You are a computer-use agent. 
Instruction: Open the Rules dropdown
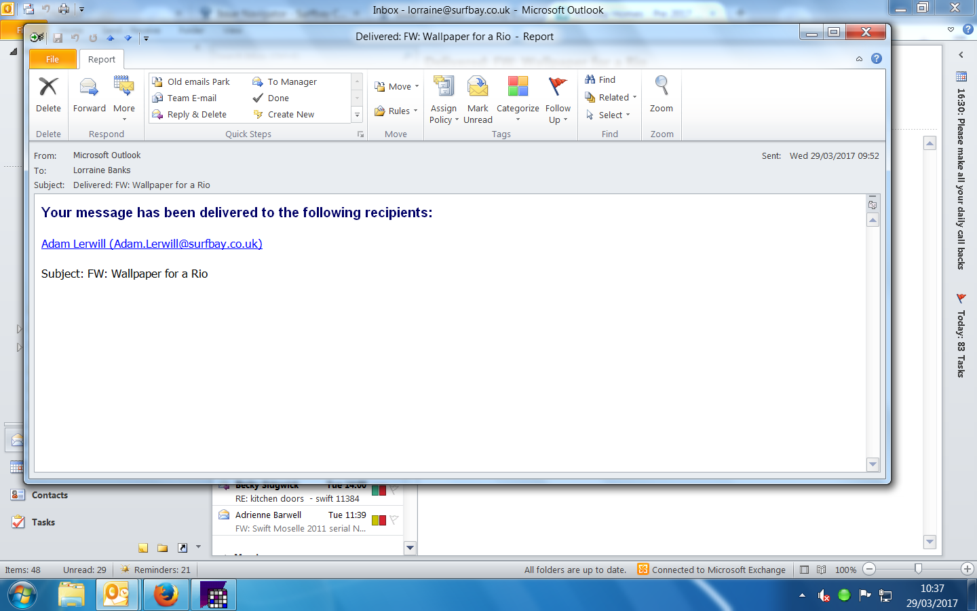[x=396, y=111]
